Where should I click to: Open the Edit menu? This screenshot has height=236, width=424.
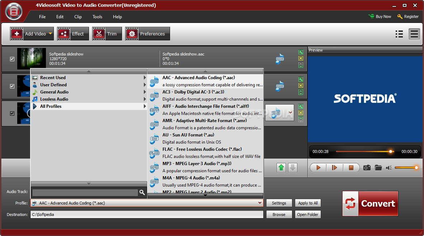coord(60,17)
